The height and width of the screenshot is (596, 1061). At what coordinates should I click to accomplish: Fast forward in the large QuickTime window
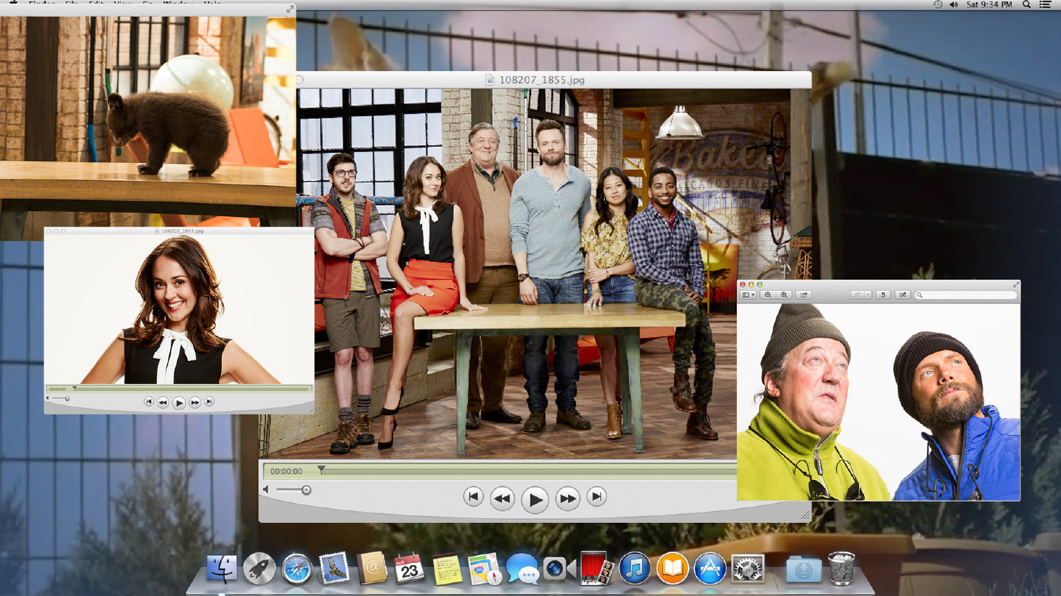point(567,498)
